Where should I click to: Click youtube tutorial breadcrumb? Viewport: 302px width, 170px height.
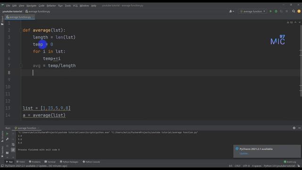pyautogui.click(x=12, y=11)
